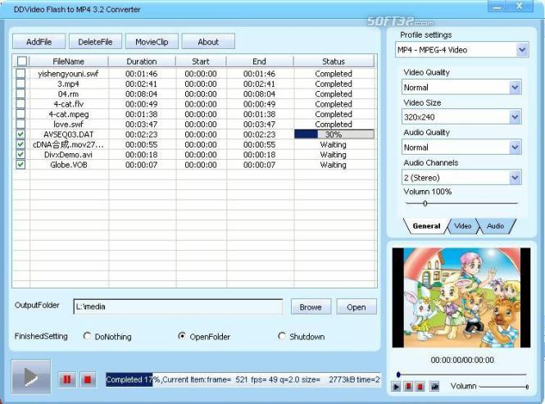Screen dimensions: 545x404
Task: Close the DDVideo converter window
Action: [520, 7]
